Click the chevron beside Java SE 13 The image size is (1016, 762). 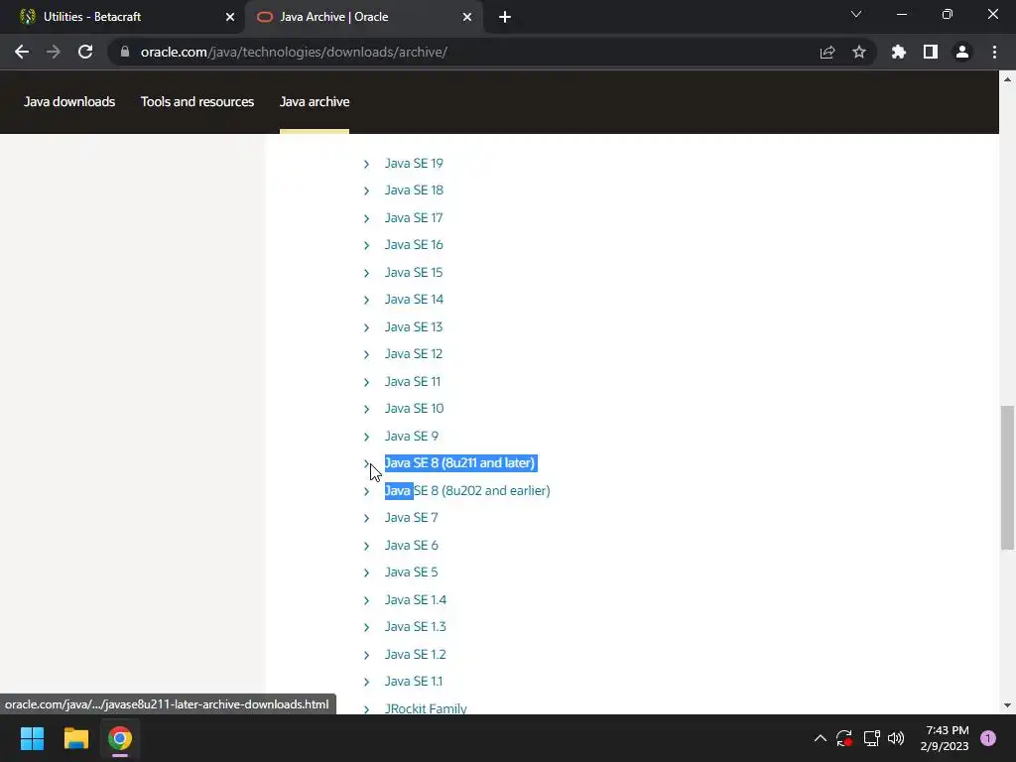366,327
